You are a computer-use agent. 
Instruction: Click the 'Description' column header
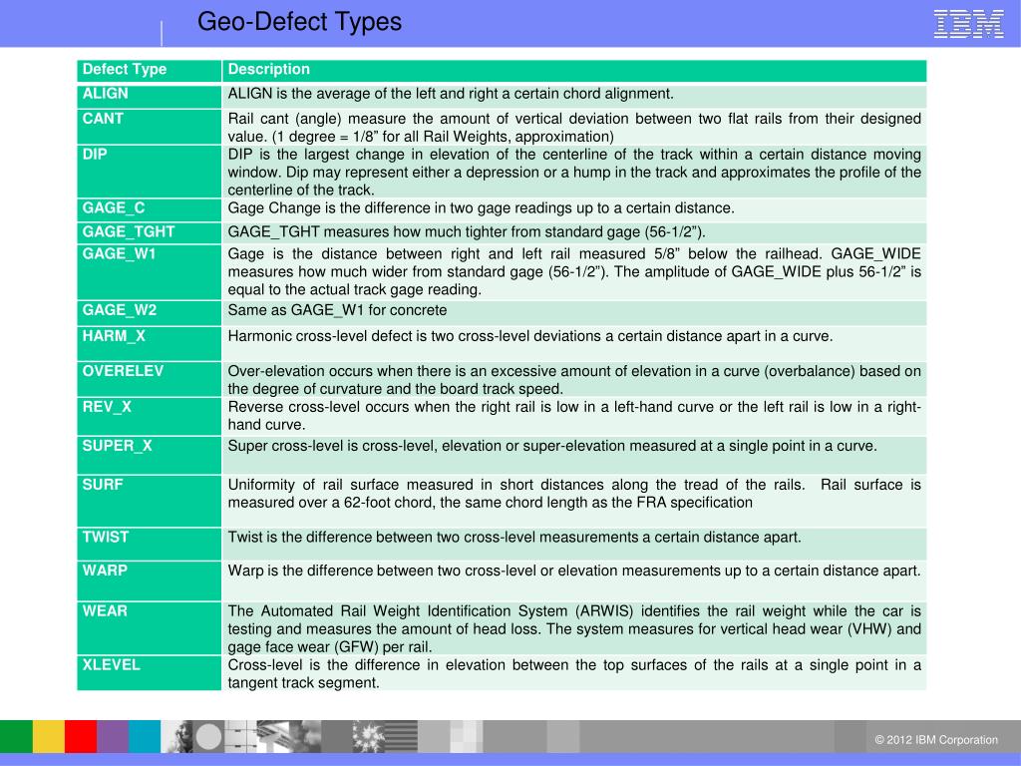click(574, 71)
